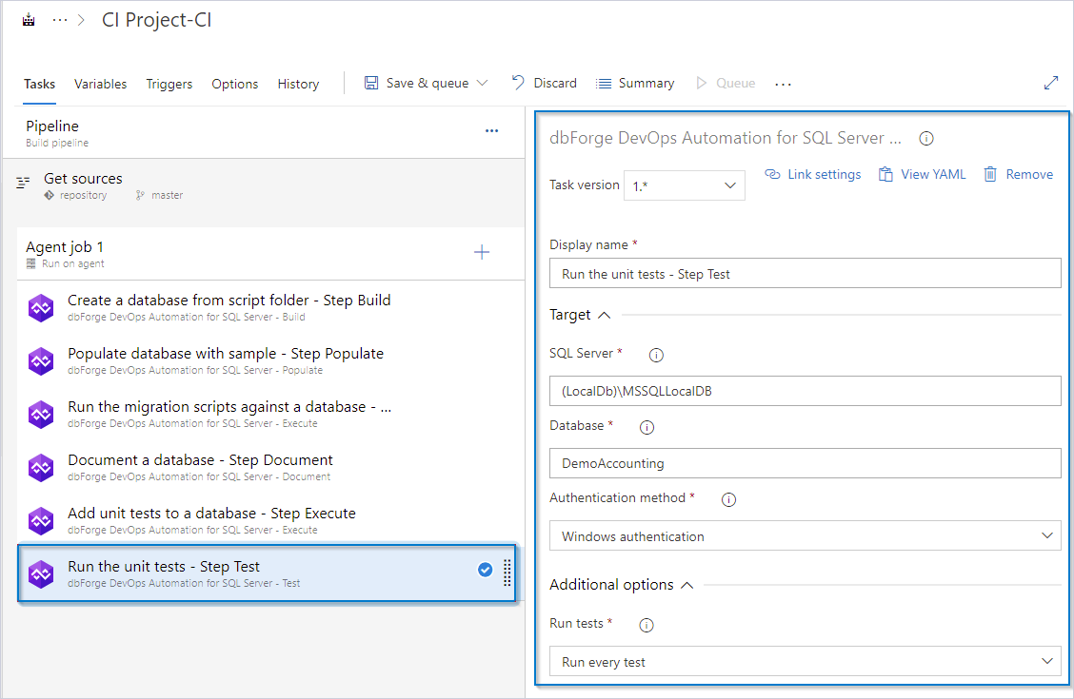Open the Task version dropdown
1074x699 pixels.
685,185
